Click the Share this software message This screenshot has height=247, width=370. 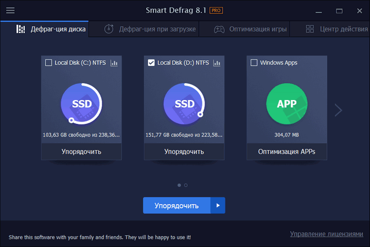click(x=100, y=237)
